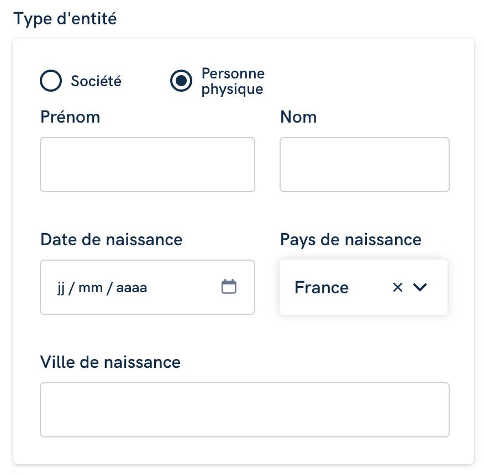
Task: Select the Personne physique radio button
Action: tap(181, 81)
